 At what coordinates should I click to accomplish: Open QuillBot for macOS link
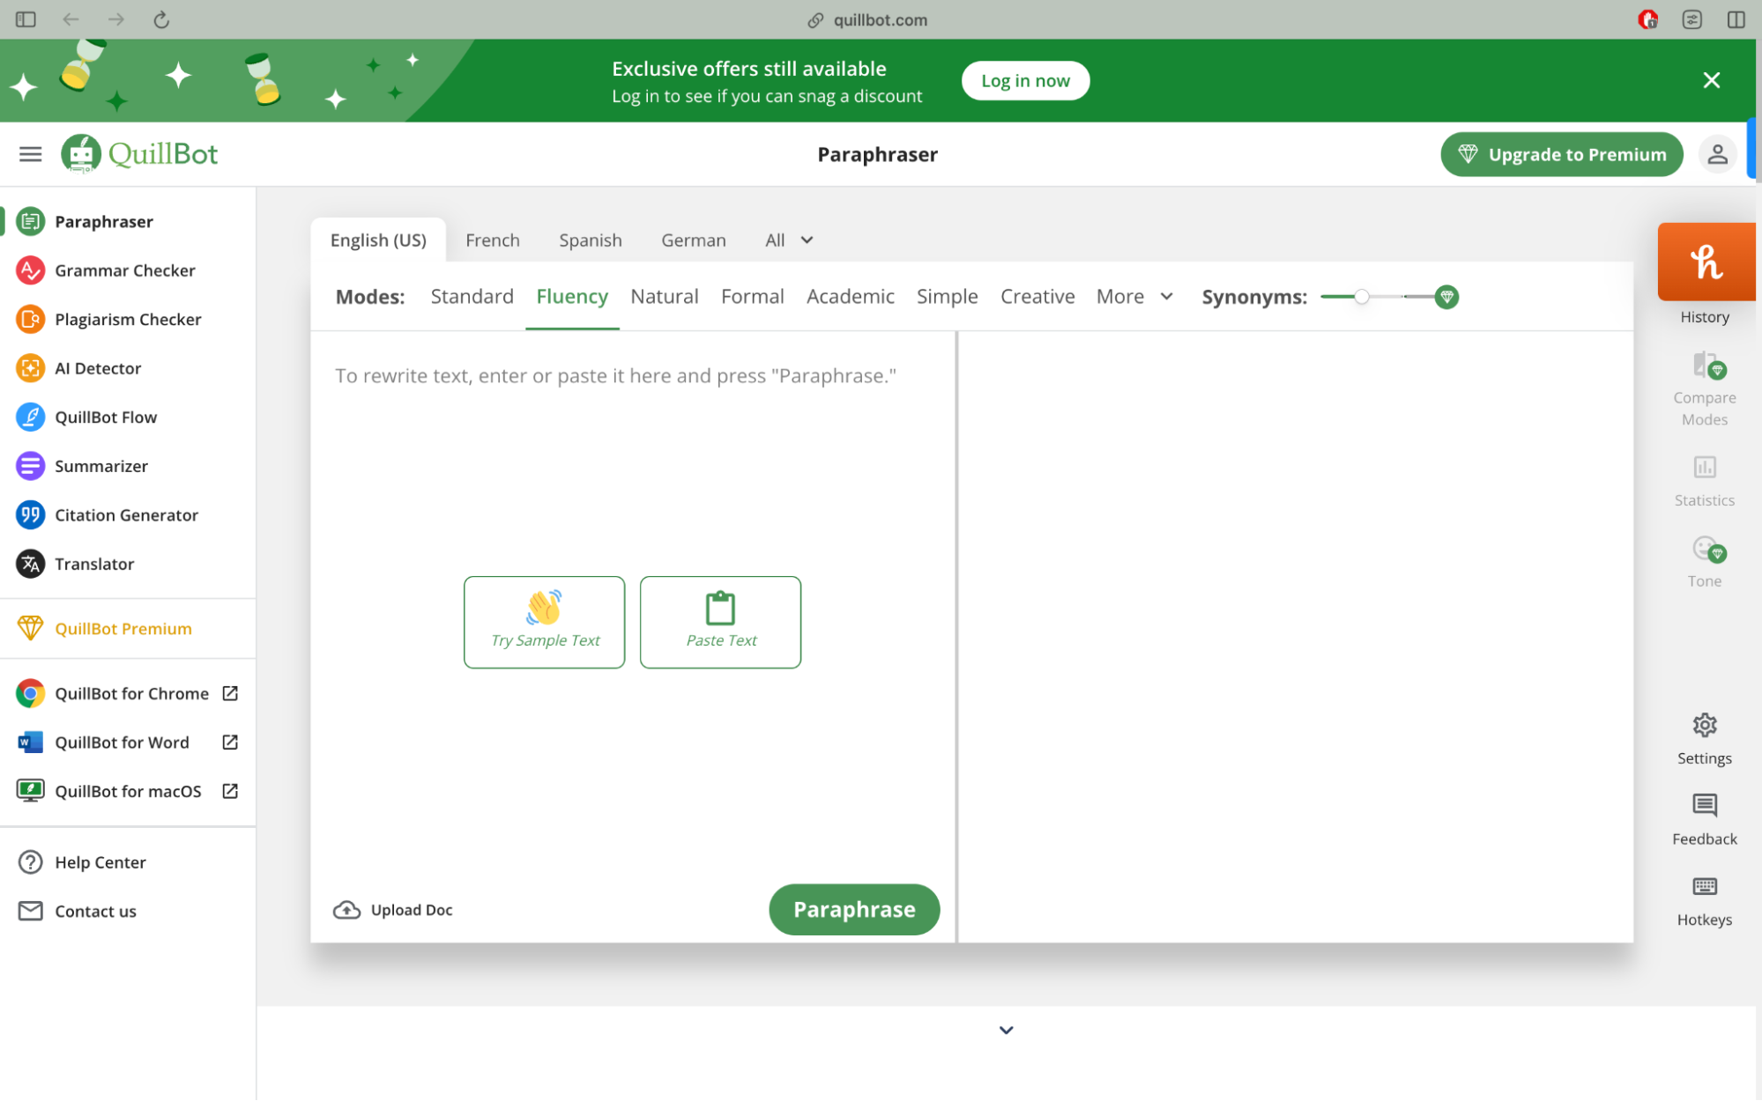click(128, 791)
